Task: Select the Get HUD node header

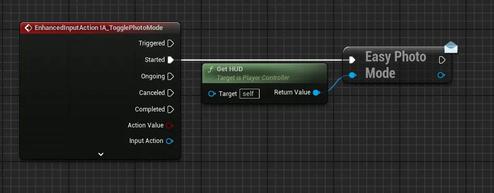Action: point(265,73)
